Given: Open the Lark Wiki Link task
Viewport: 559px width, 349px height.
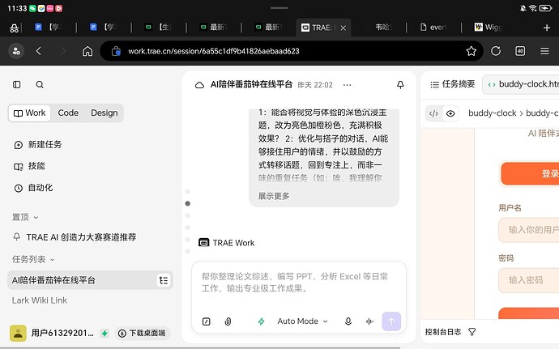Looking at the screenshot, I should pyautogui.click(x=40, y=300).
